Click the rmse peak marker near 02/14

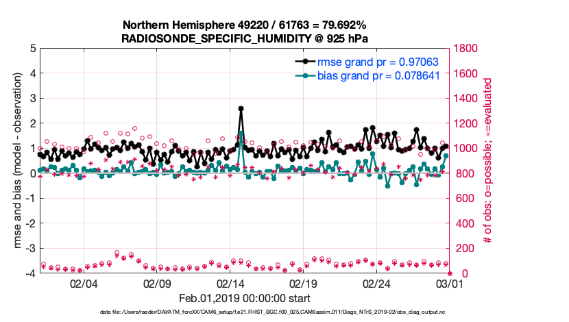pyautogui.click(x=241, y=108)
